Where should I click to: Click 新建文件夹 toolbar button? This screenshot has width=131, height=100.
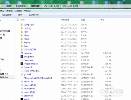pyautogui.click(x=34, y=15)
